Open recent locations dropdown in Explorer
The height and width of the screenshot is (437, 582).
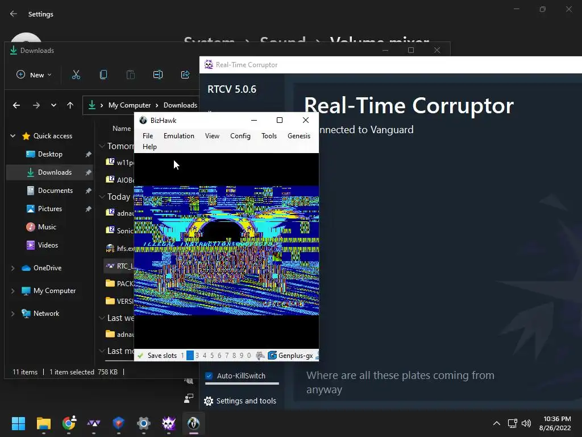point(53,105)
